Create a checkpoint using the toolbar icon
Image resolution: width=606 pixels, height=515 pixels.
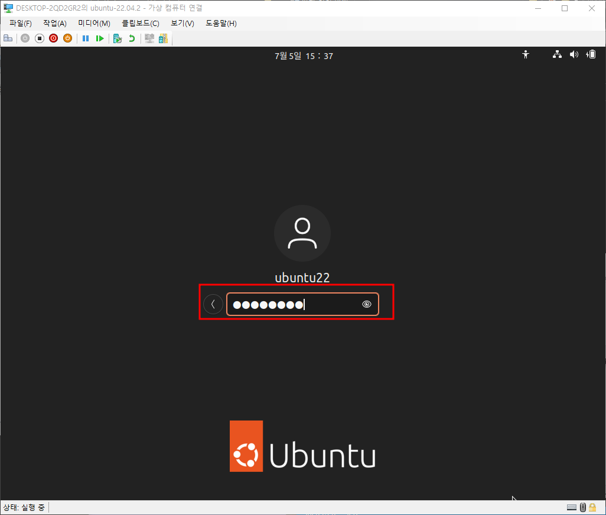(118, 38)
